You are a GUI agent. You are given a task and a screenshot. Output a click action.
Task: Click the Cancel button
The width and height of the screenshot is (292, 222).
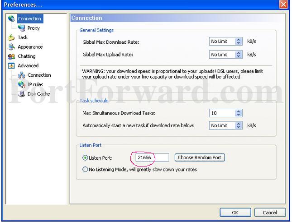(x=270, y=213)
